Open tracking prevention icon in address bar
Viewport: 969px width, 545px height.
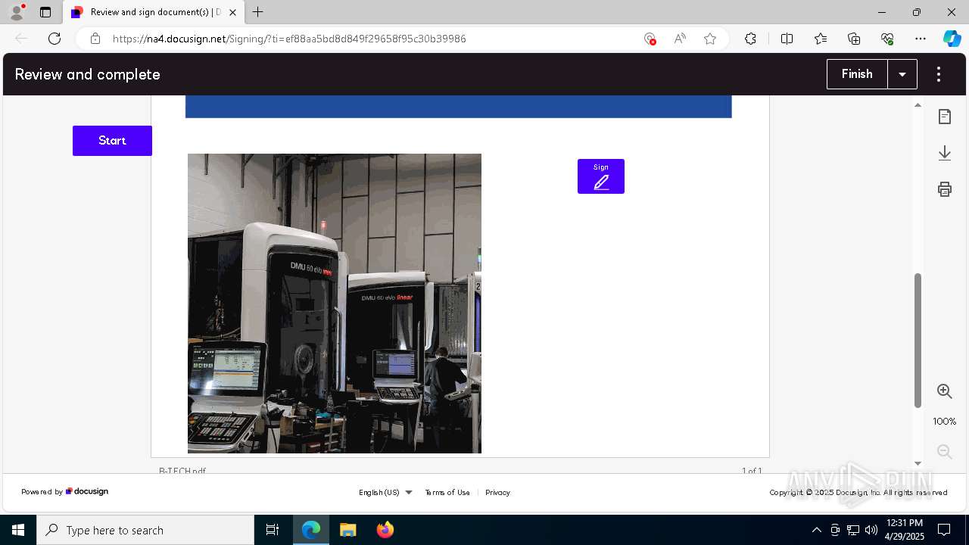tap(650, 39)
